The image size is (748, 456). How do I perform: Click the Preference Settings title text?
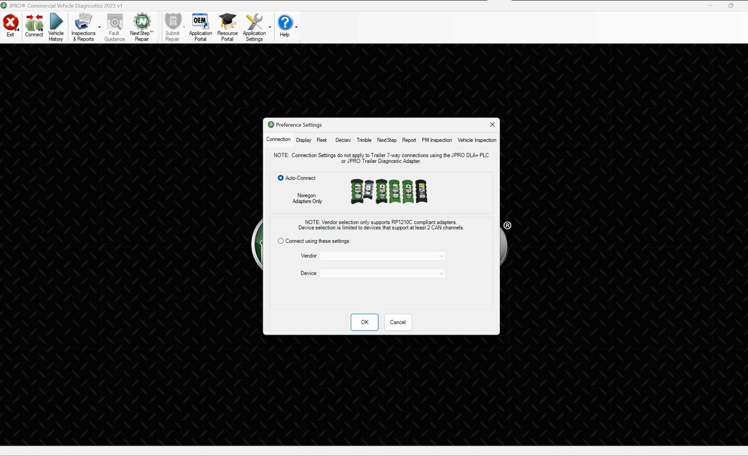[299, 125]
